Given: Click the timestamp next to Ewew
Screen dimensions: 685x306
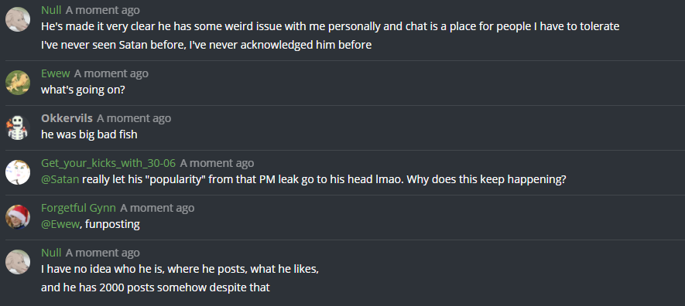Looking at the screenshot, I should (111, 73).
